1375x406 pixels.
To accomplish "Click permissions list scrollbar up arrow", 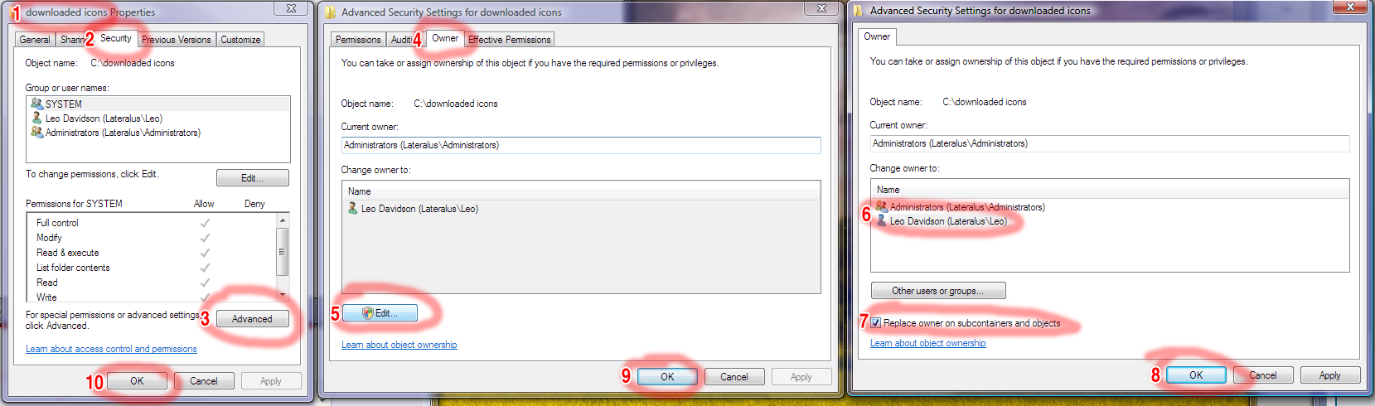I will pyautogui.click(x=283, y=220).
